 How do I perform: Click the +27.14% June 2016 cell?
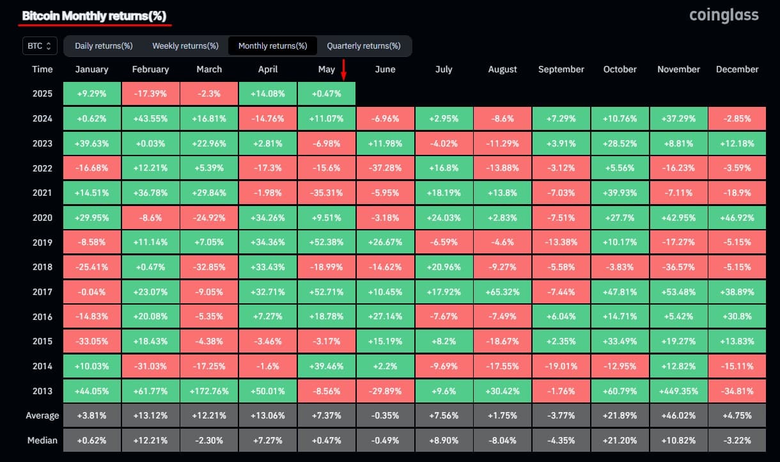[x=385, y=316]
